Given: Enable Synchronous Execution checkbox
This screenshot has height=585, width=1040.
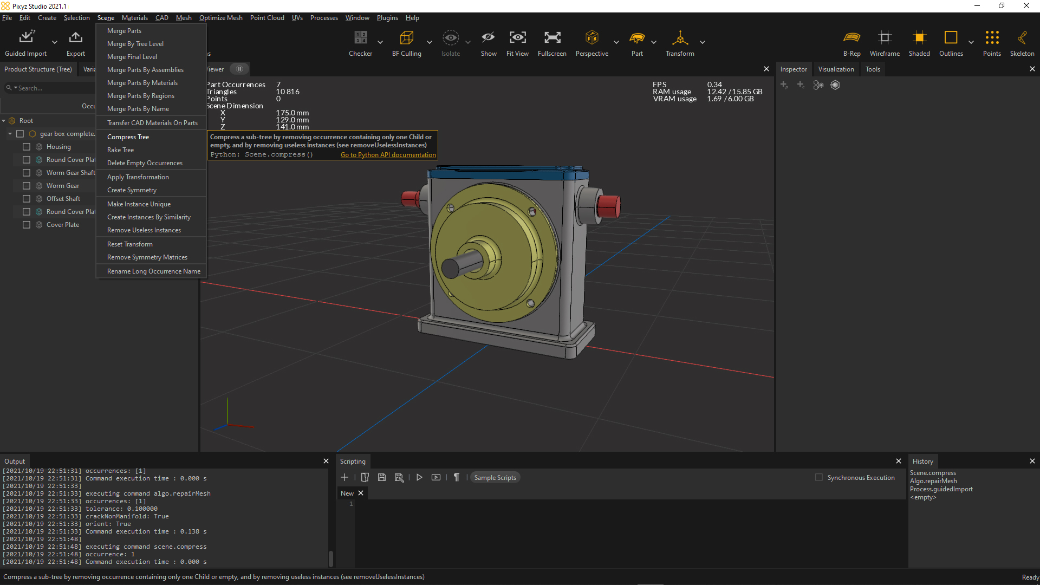Looking at the screenshot, I should click(819, 477).
